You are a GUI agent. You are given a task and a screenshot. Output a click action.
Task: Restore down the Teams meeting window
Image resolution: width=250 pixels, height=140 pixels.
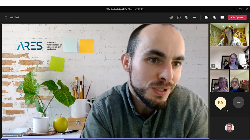click(x=240, y=9)
